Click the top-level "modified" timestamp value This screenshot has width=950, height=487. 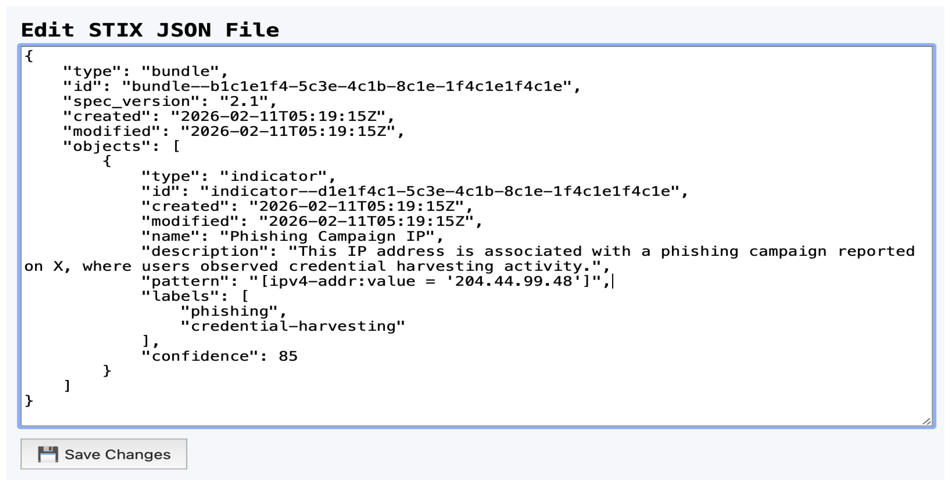(288, 132)
